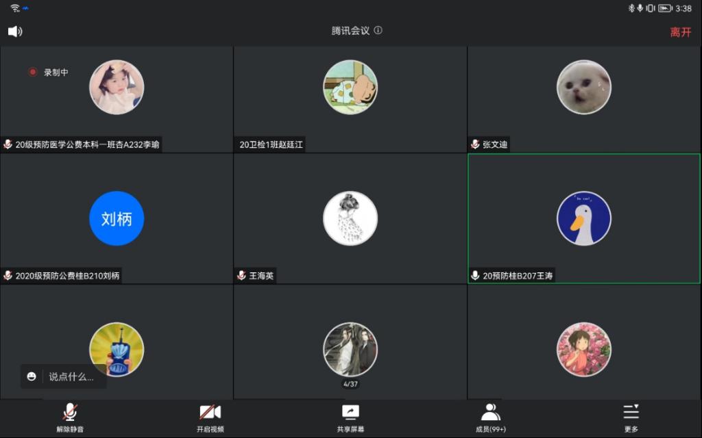Click muted mic icon beside 王海英

[241, 276]
